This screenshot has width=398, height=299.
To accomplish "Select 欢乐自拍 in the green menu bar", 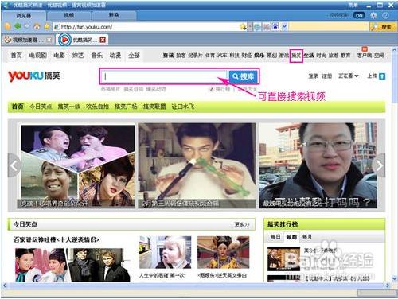I will click(x=97, y=107).
